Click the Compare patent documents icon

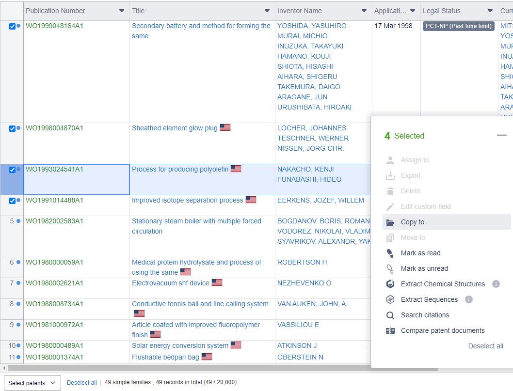(390, 331)
